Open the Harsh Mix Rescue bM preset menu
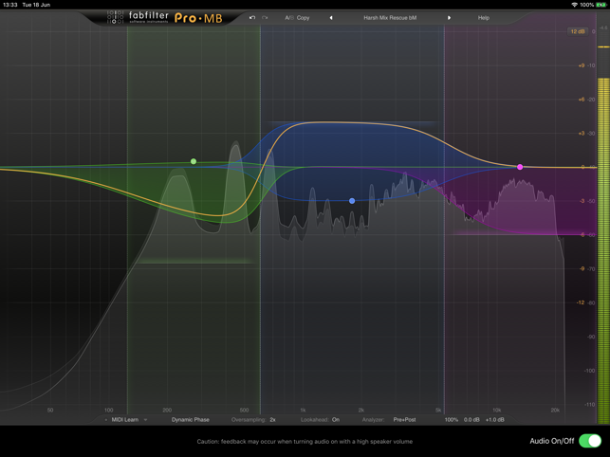The image size is (610, 457). pyautogui.click(x=390, y=18)
